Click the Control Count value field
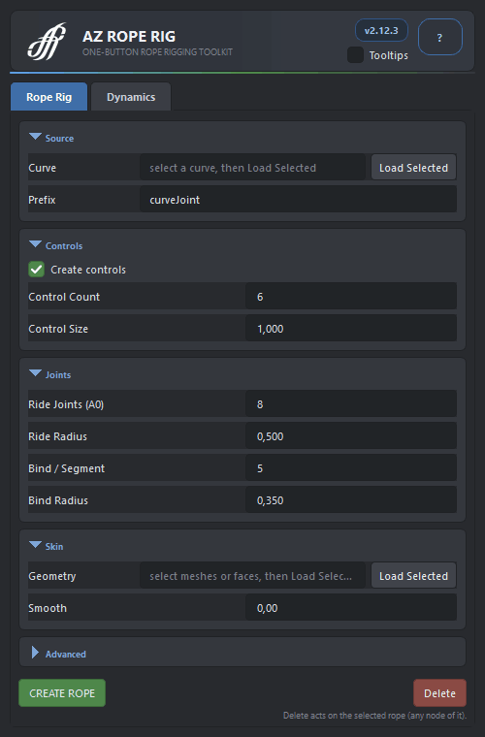This screenshot has width=485, height=737. click(351, 296)
